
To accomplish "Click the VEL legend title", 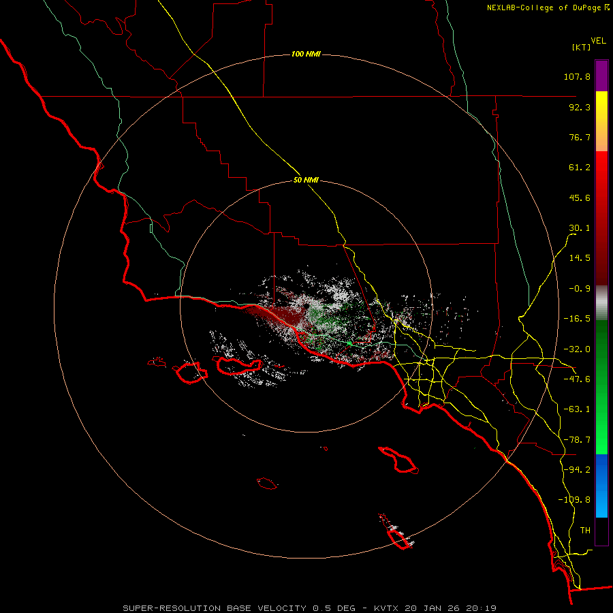I will 598,41.
